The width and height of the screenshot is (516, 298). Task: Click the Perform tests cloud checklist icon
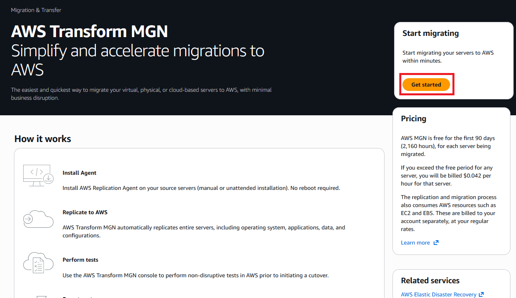[x=38, y=262]
